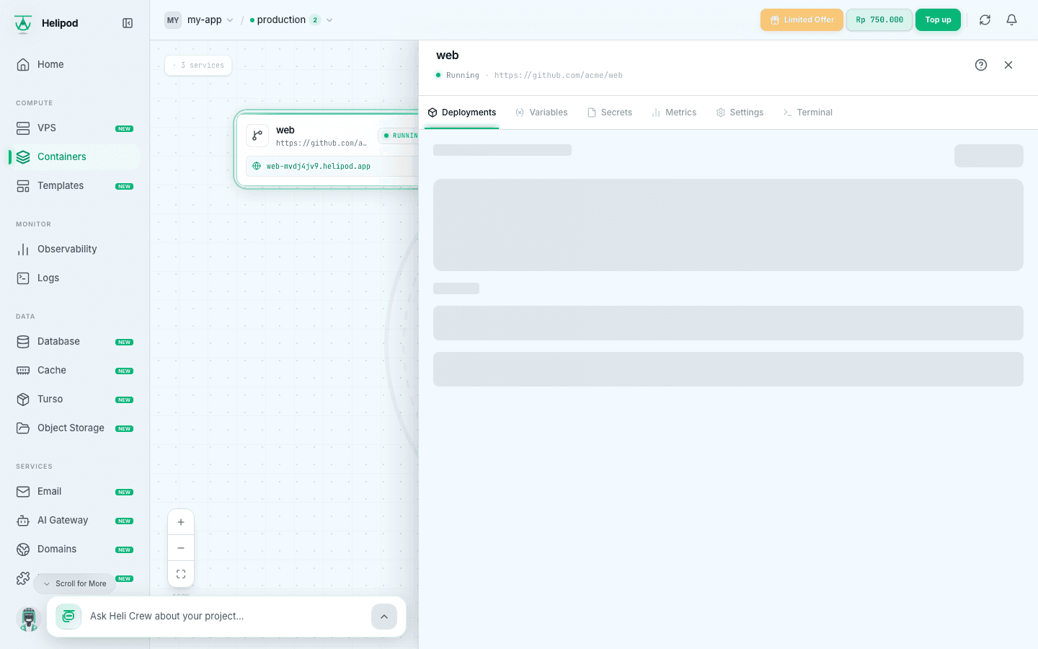
Task: Open notifications bell
Action: (x=1011, y=20)
